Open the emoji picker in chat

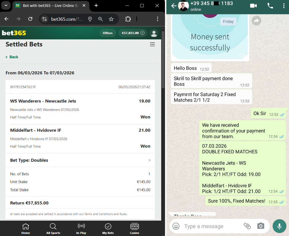[x=176, y=226]
